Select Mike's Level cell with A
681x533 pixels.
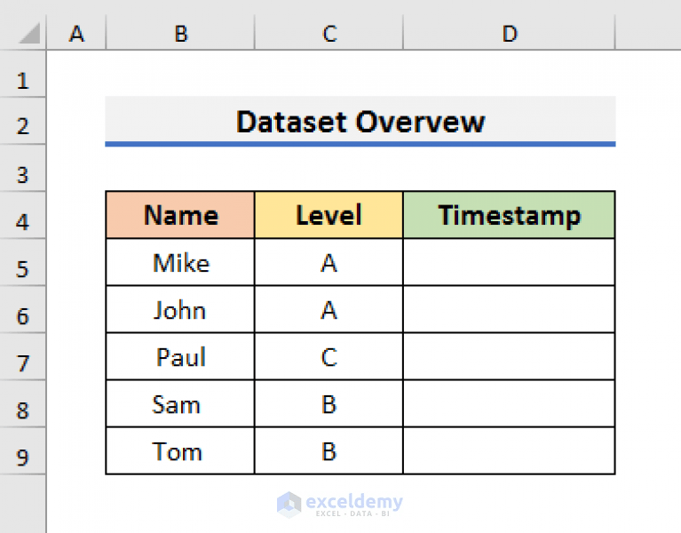click(x=329, y=262)
